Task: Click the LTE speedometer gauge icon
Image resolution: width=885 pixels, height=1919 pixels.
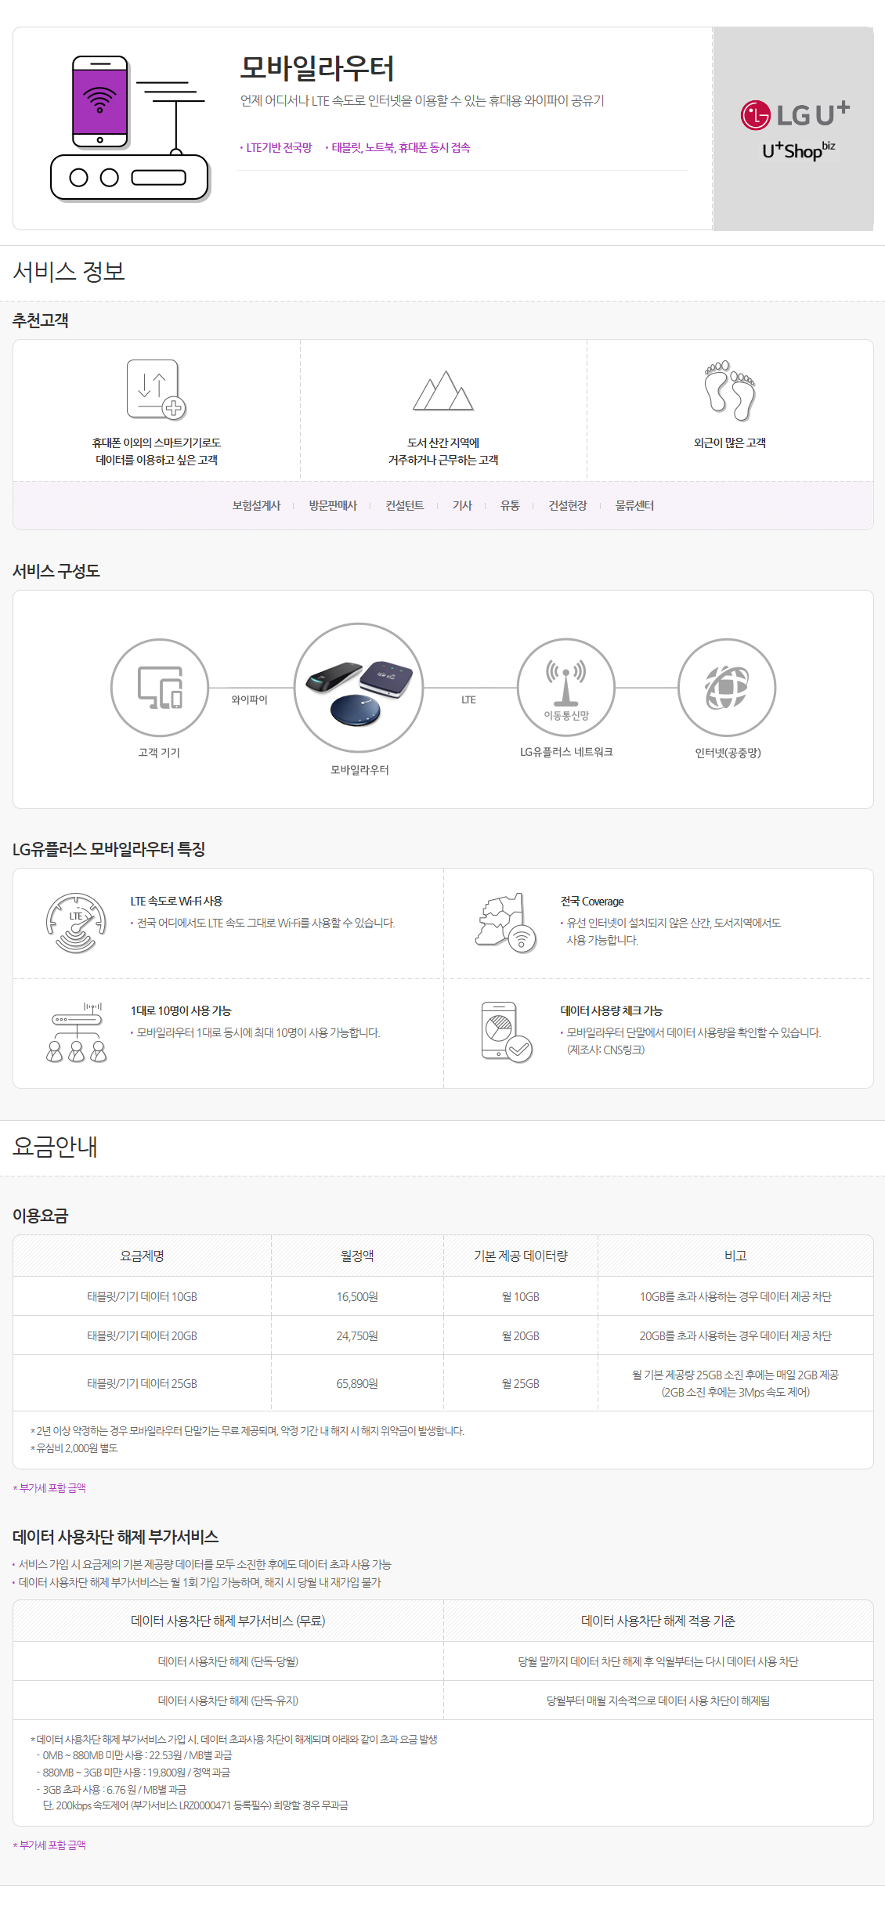Action: (x=76, y=923)
